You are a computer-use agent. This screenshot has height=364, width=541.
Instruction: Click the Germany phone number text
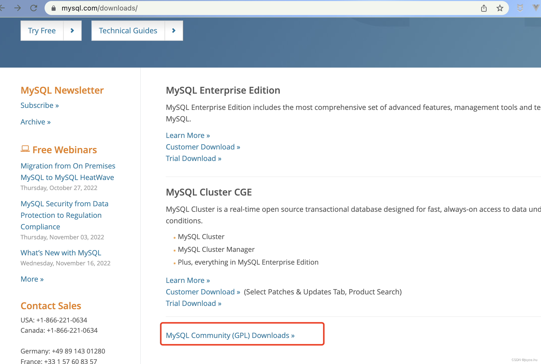pyautogui.click(x=63, y=351)
